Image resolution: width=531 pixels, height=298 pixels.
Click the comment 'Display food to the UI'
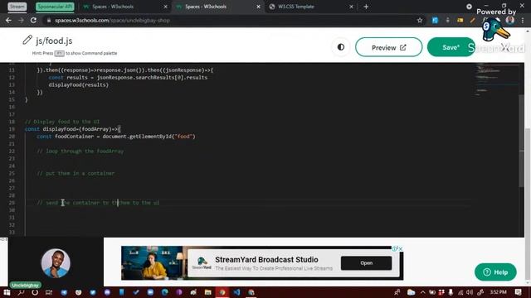click(x=62, y=122)
